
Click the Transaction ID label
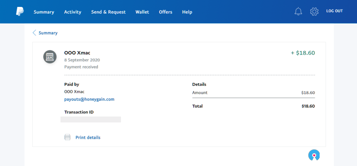pyautogui.click(x=79, y=112)
